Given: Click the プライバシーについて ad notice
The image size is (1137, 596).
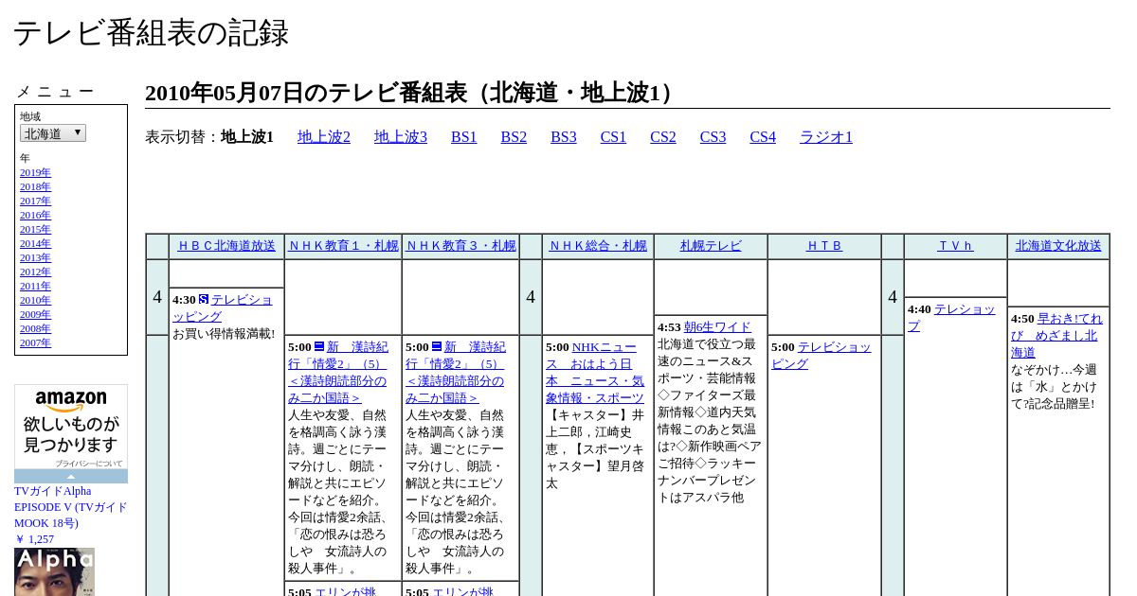Looking at the screenshot, I should 88,464.
